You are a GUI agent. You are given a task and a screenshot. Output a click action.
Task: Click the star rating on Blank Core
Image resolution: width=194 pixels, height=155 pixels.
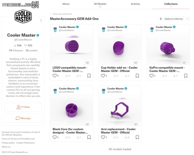coord(67,137)
